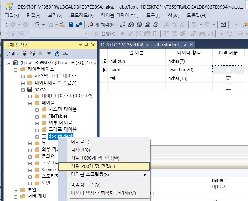This screenshot has width=248, height=201.
Task: Close the Object Explorer panel
Action: (x=93, y=45)
